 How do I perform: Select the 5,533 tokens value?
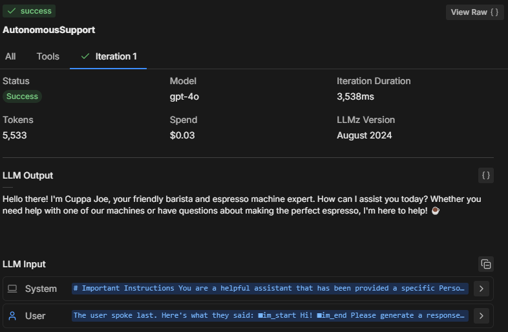pyautogui.click(x=15, y=135)
